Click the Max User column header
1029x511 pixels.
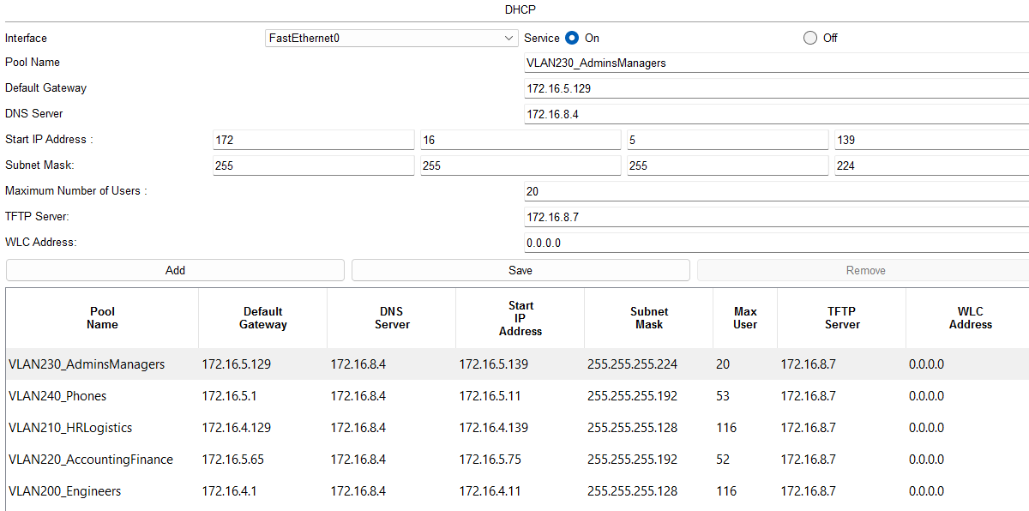click(x=745, y=318)
